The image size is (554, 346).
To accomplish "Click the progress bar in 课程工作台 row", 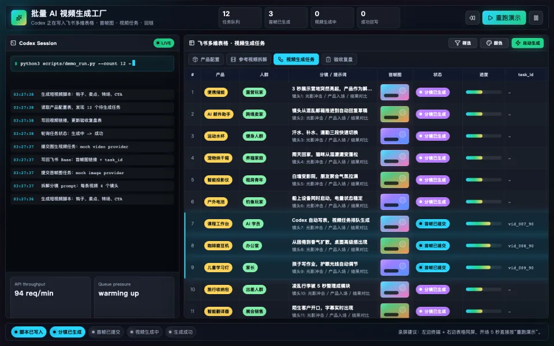I will pyautogui.click(x=484, y=224).
